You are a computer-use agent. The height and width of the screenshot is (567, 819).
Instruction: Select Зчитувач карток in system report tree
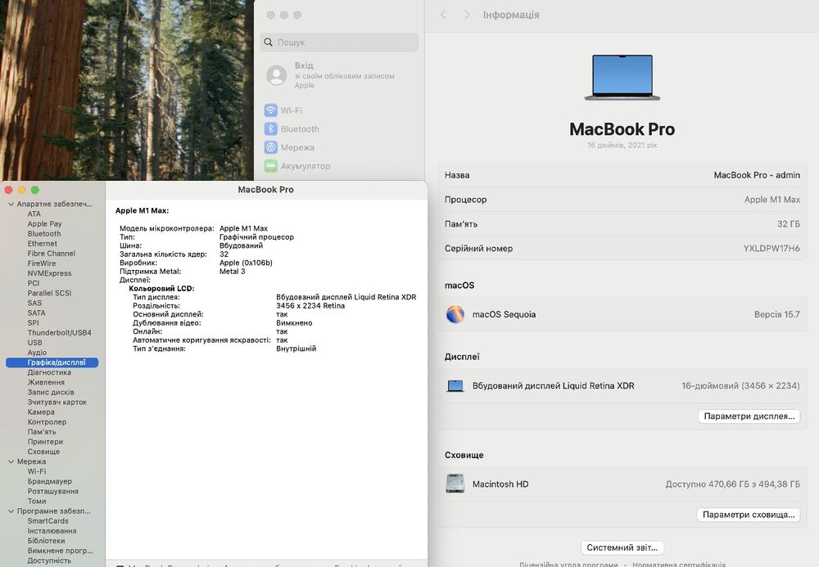coord(57,403)
